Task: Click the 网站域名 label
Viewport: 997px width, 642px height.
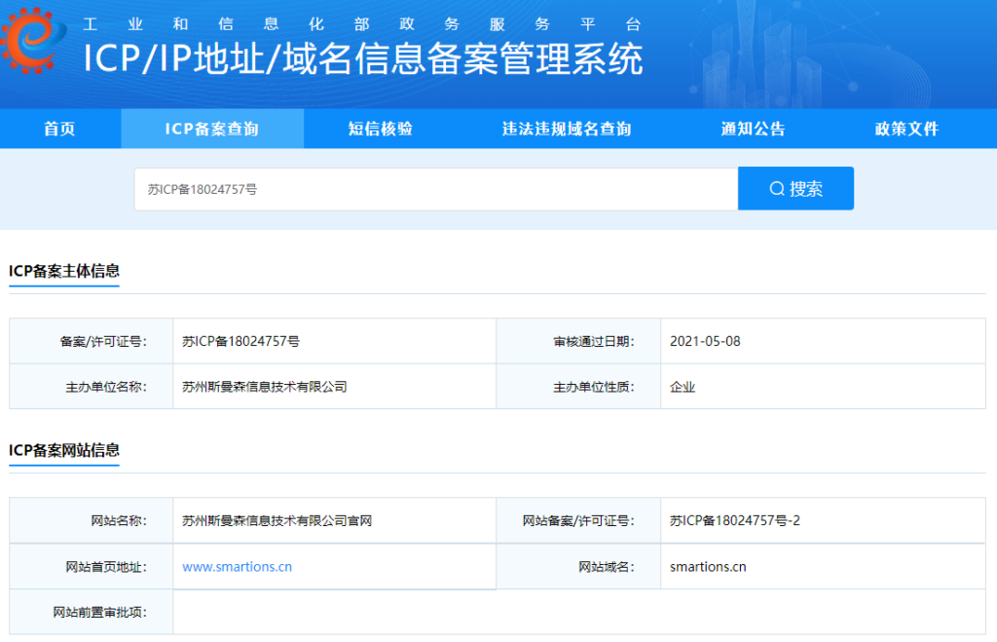Action: coord(606,567)
